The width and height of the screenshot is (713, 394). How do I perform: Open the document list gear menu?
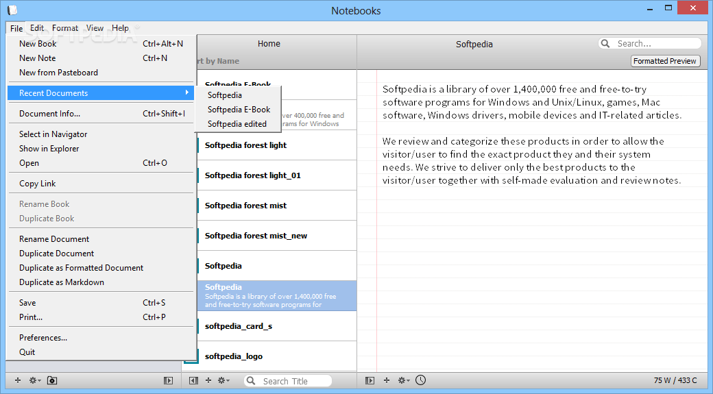223,380
